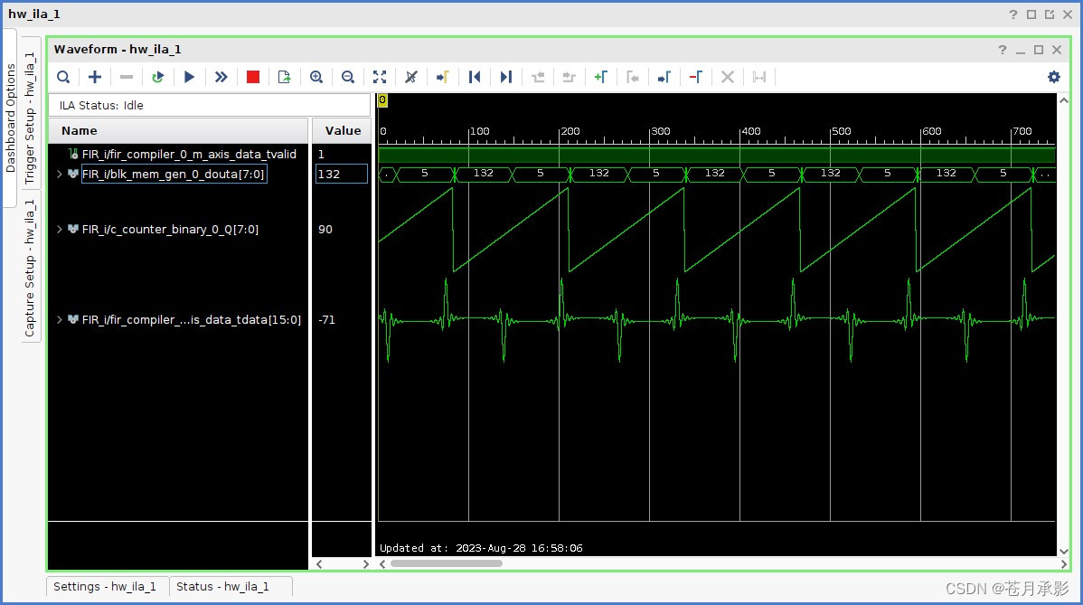Jump to the previous transition
The image size is (1083, 605).
tap(475, 77)
